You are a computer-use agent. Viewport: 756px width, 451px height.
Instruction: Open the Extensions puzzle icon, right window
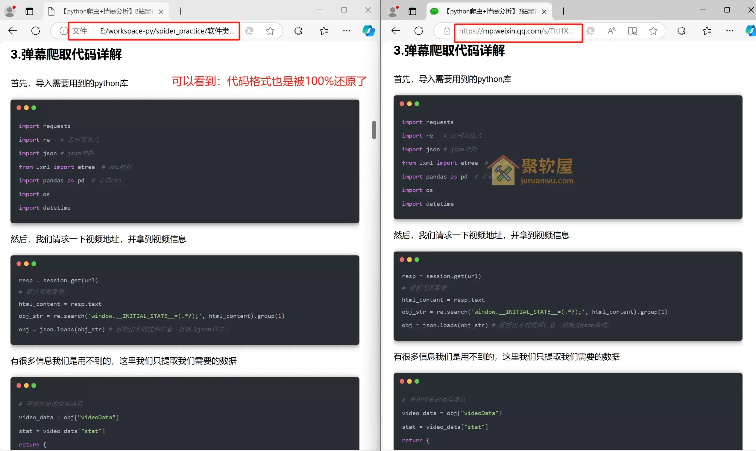(681, 31)
